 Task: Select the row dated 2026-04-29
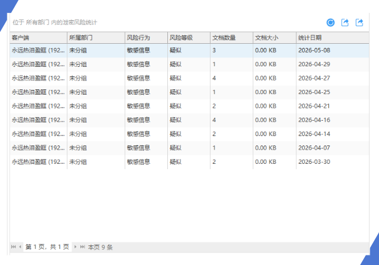coord(189,64)
